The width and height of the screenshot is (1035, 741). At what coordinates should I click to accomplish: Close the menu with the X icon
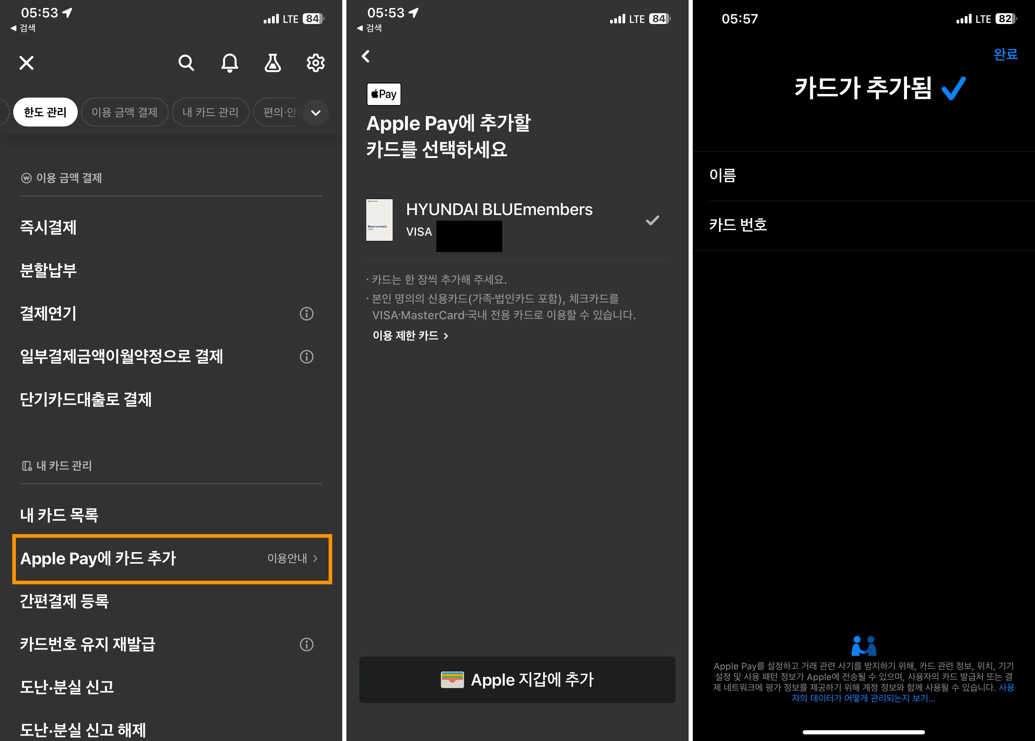point(26,63)
